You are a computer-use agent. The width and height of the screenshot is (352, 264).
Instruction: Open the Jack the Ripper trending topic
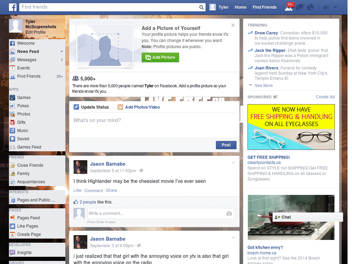[x=270, y=51]
